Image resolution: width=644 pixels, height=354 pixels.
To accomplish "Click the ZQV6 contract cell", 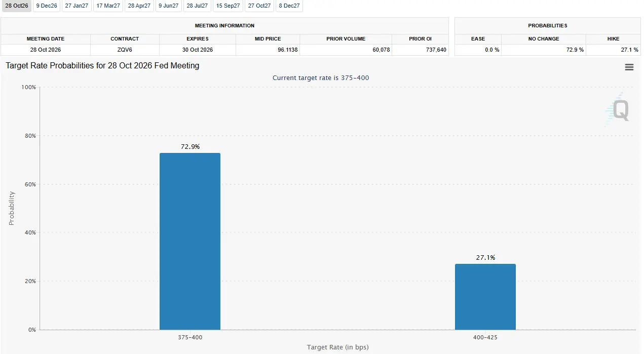I will 125,50.
